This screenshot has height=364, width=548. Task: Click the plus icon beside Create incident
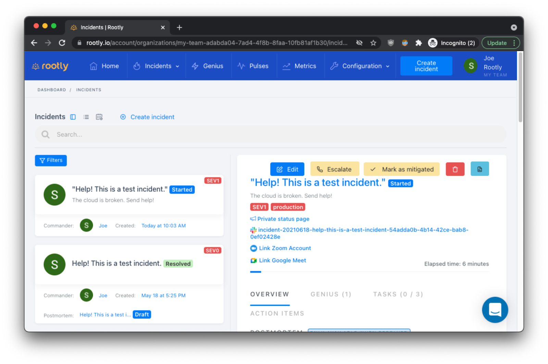pos(123,117)
